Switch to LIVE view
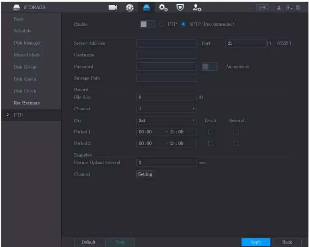 pos(262,7)
